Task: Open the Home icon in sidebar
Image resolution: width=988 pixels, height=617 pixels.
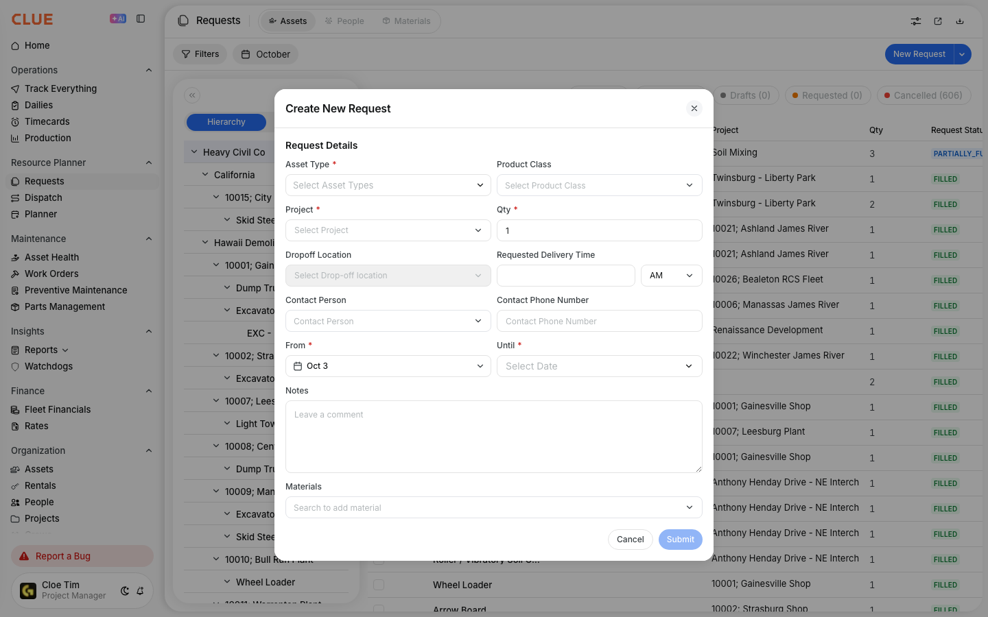Action: coord(15,46)
